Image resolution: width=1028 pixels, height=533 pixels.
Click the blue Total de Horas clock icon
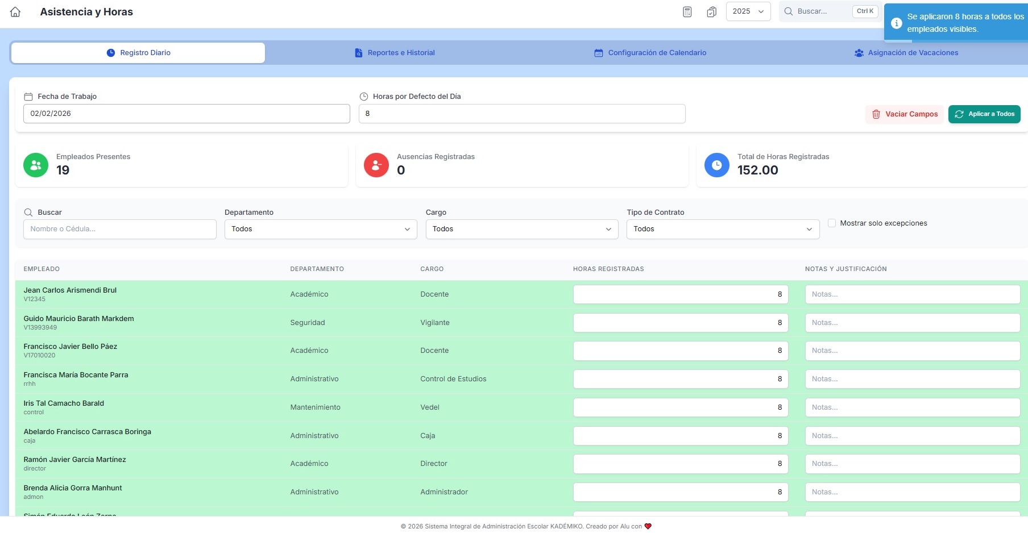(x=717, y=165)
